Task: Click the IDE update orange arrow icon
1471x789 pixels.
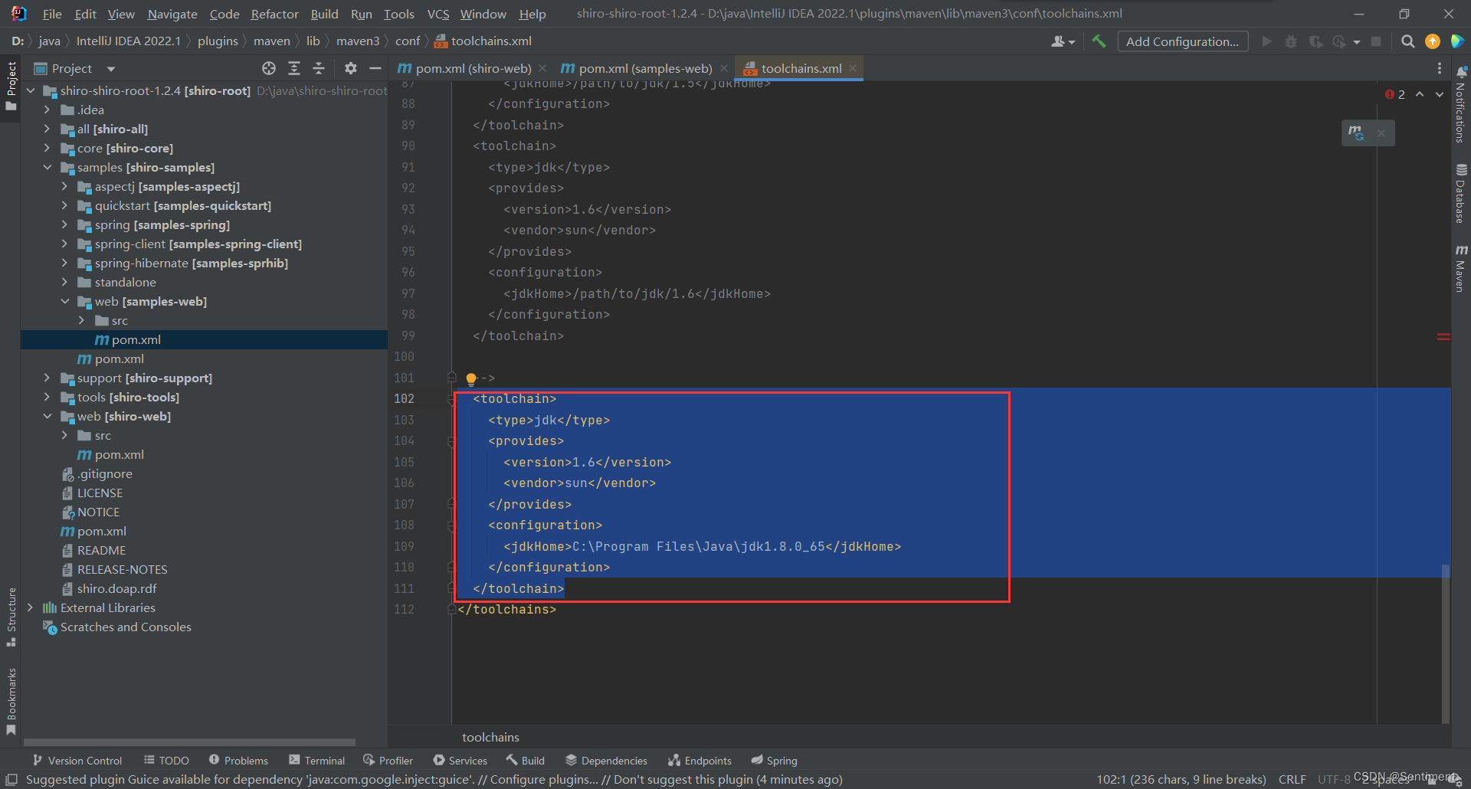Action: (x=1433, y=41)
